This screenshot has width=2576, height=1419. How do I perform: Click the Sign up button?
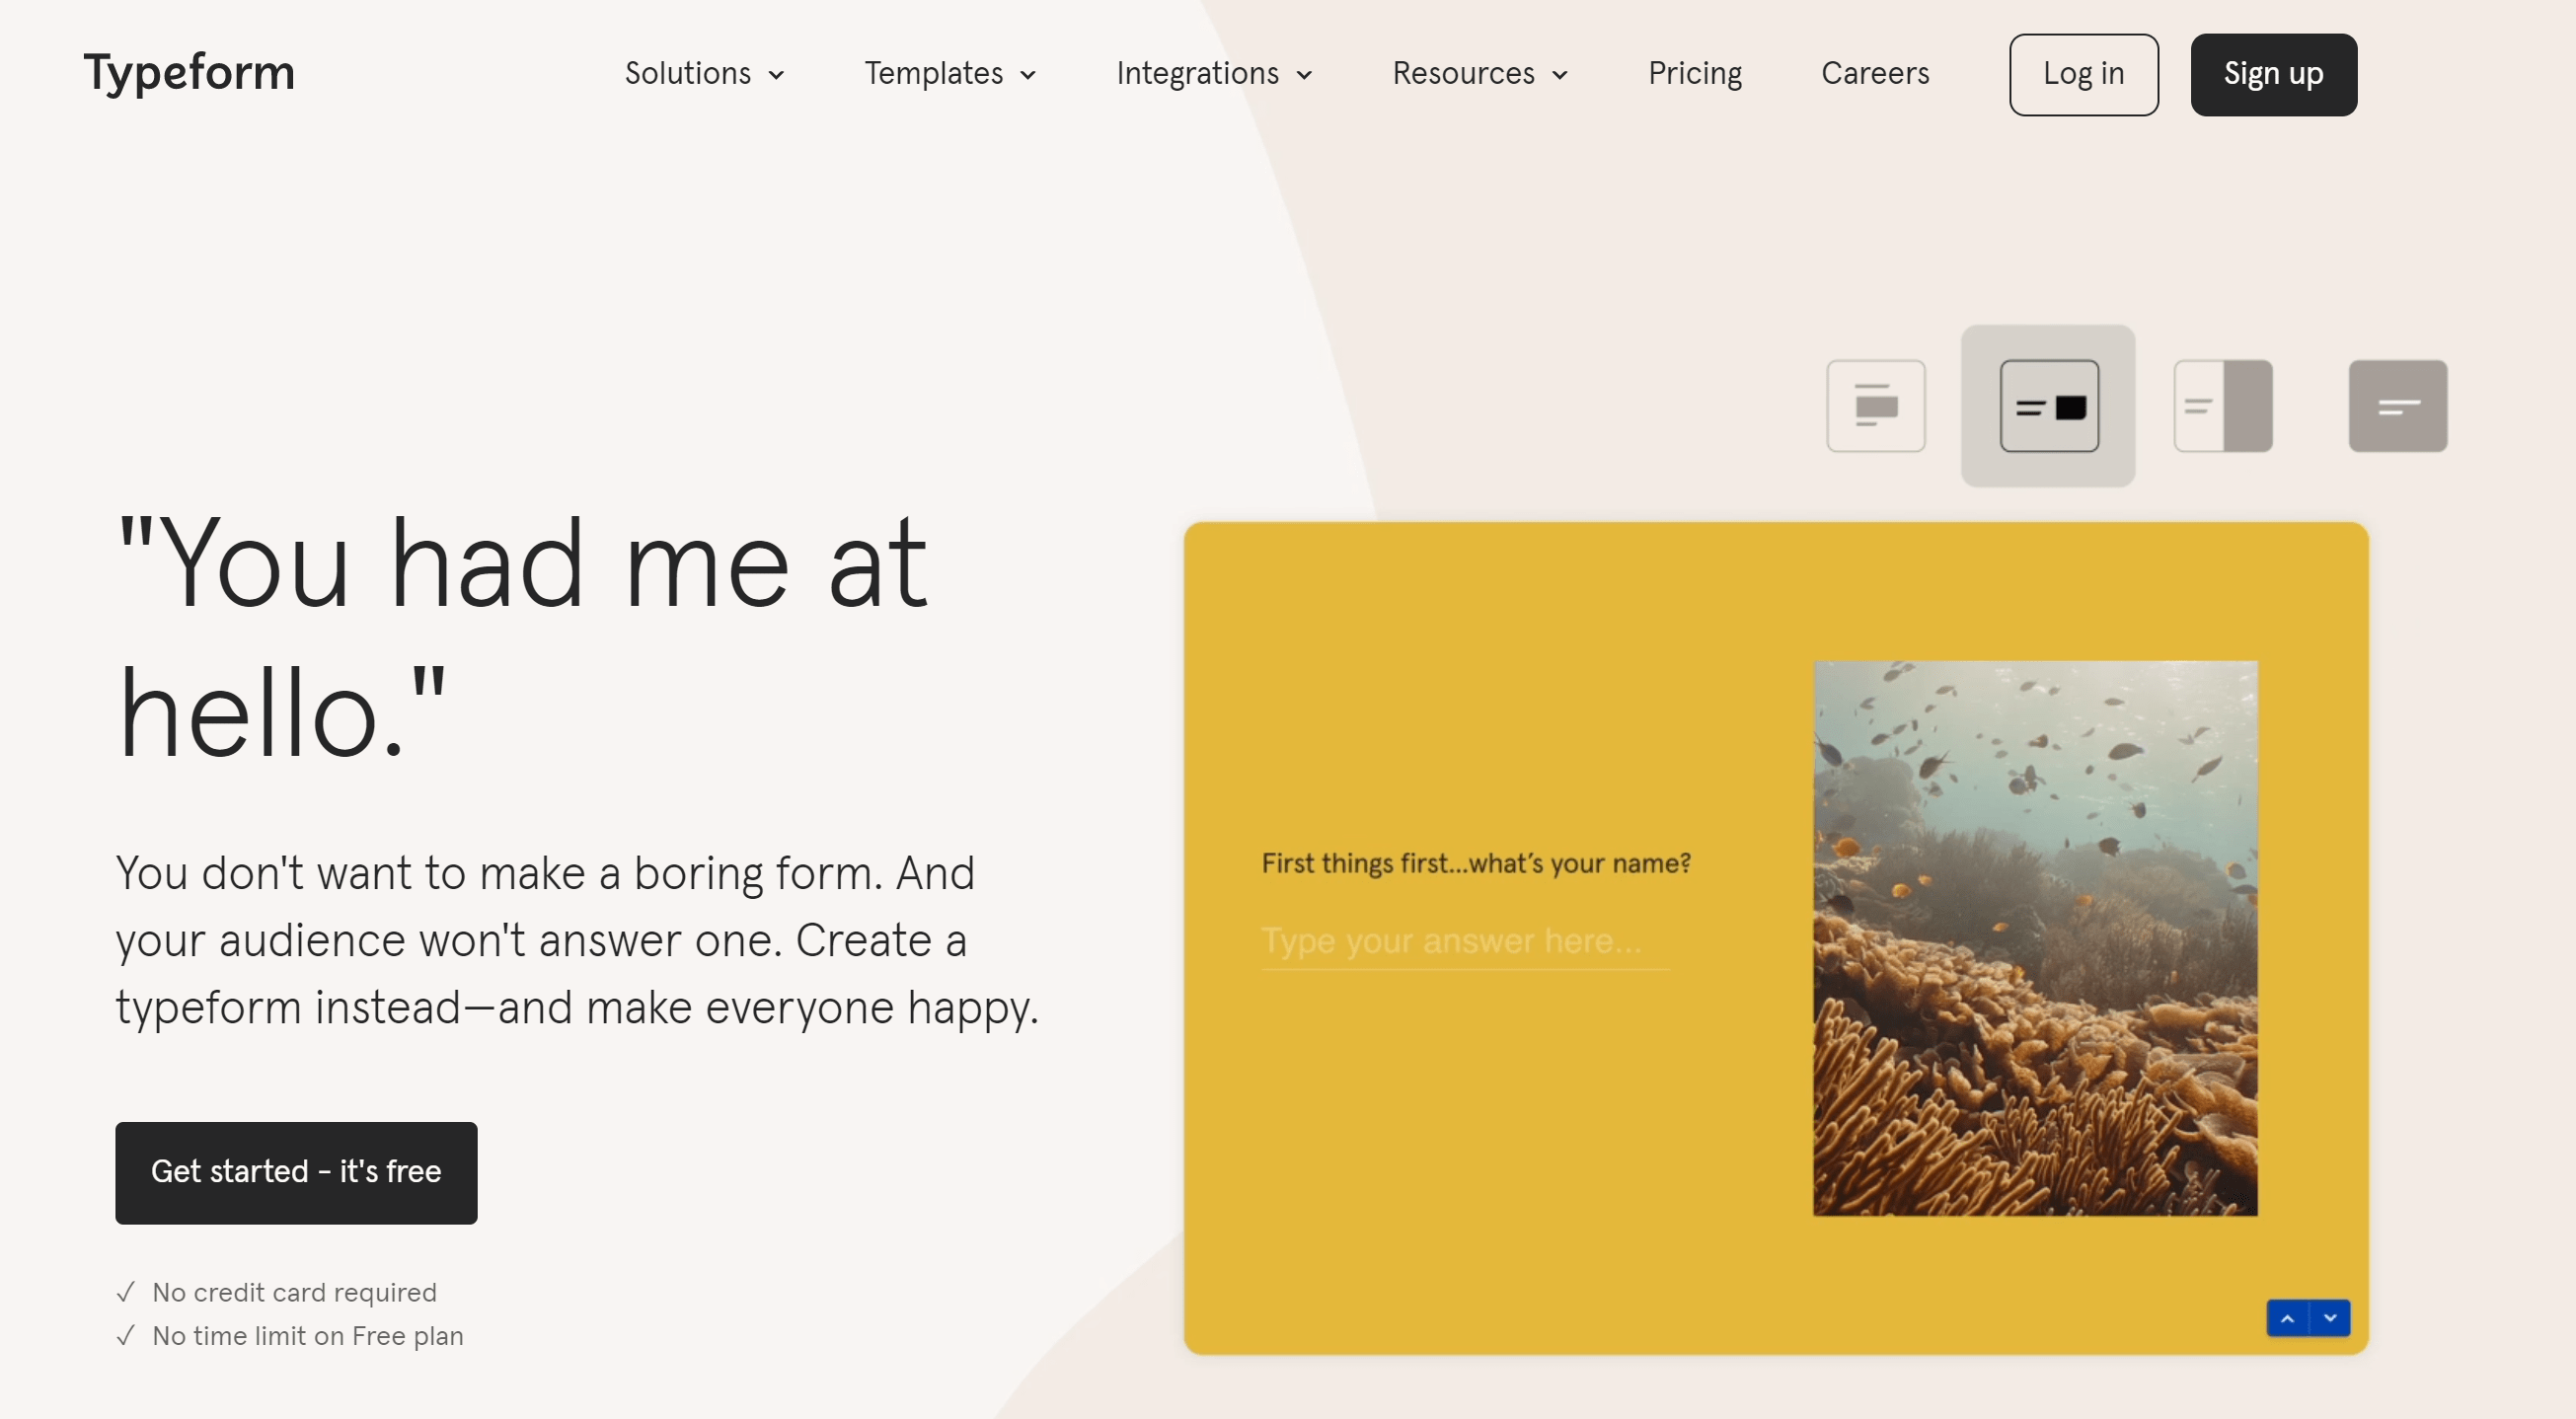[x=2272, y=73]
